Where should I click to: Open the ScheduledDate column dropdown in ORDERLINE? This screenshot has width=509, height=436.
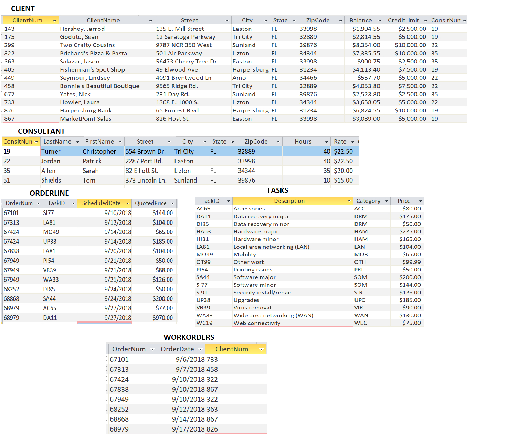[x=128, y=203]
